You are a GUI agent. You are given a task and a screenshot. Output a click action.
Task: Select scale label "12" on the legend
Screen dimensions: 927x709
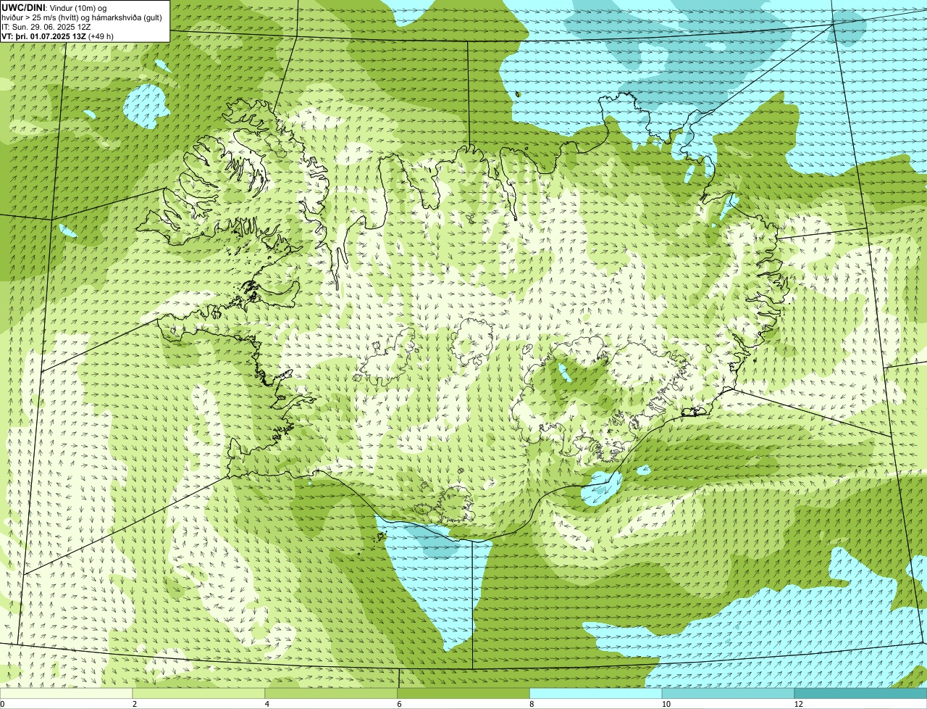pyautogui.click(x=798, y=704)
